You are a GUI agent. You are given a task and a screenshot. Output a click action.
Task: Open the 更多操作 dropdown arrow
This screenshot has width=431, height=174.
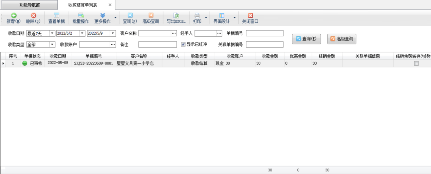[115, 18]
